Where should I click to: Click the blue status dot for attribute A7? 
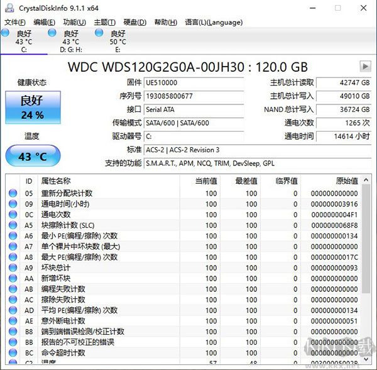(13, 246)
